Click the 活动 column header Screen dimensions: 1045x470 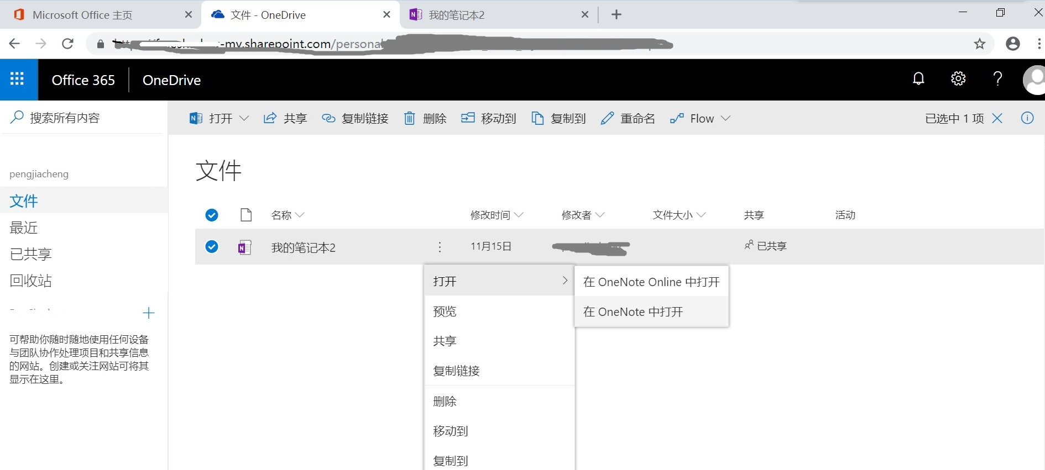click(x=845, y=215)
